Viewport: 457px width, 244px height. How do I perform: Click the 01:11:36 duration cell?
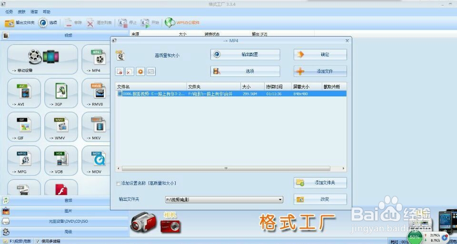click(274, 94)
